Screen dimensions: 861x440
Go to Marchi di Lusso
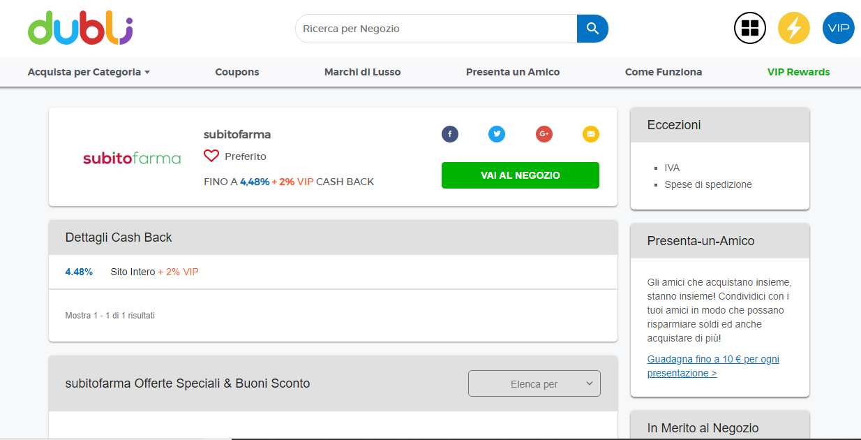[363, 72]
